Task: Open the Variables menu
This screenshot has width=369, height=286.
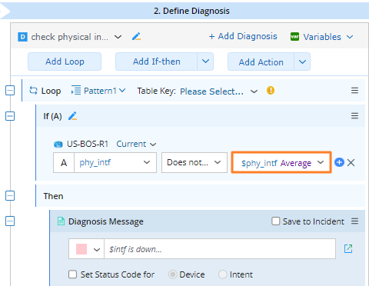Action: point(322,37)
